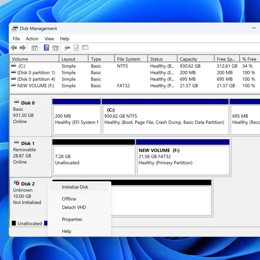Open the File menu
The height and width of the screenshot is (260, 260).
(16, 39)
